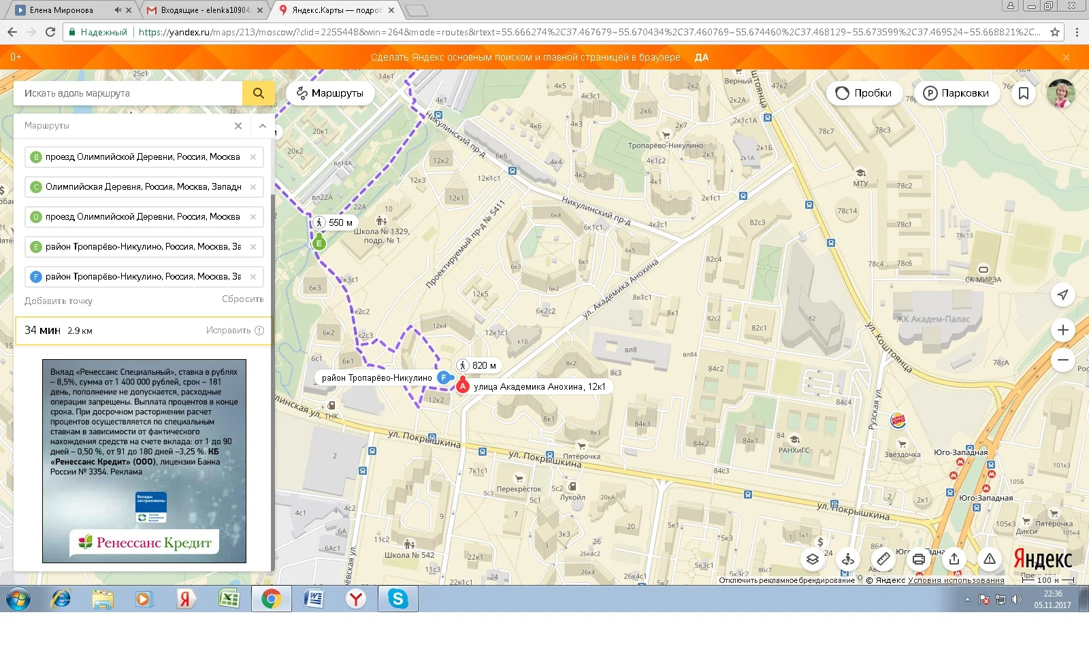Click the Яндекс logo on map

[x=1043, y=559]
